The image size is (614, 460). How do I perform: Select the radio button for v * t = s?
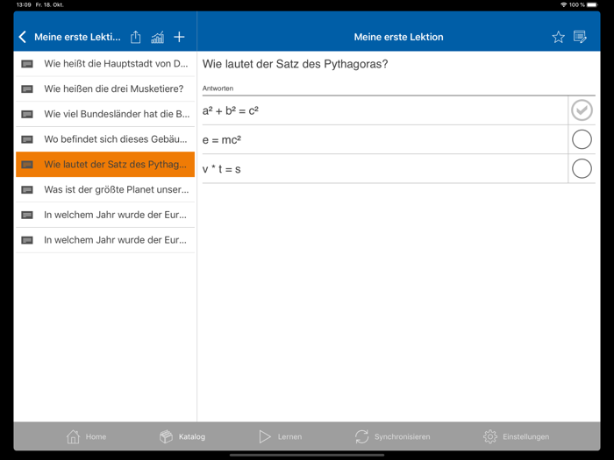click(582, 168)
